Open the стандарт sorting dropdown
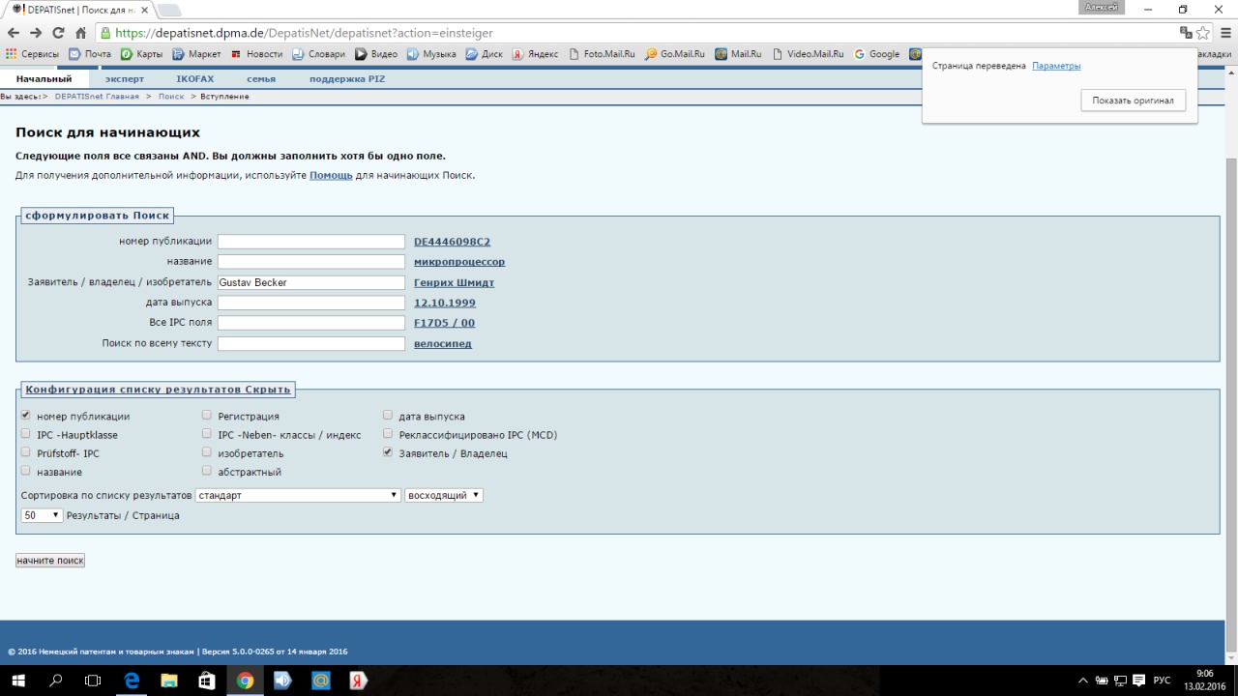 [x=297, y=495]
